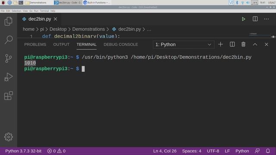Switch to the DEBUG CONSOLE tab

(x=121, y=44)
